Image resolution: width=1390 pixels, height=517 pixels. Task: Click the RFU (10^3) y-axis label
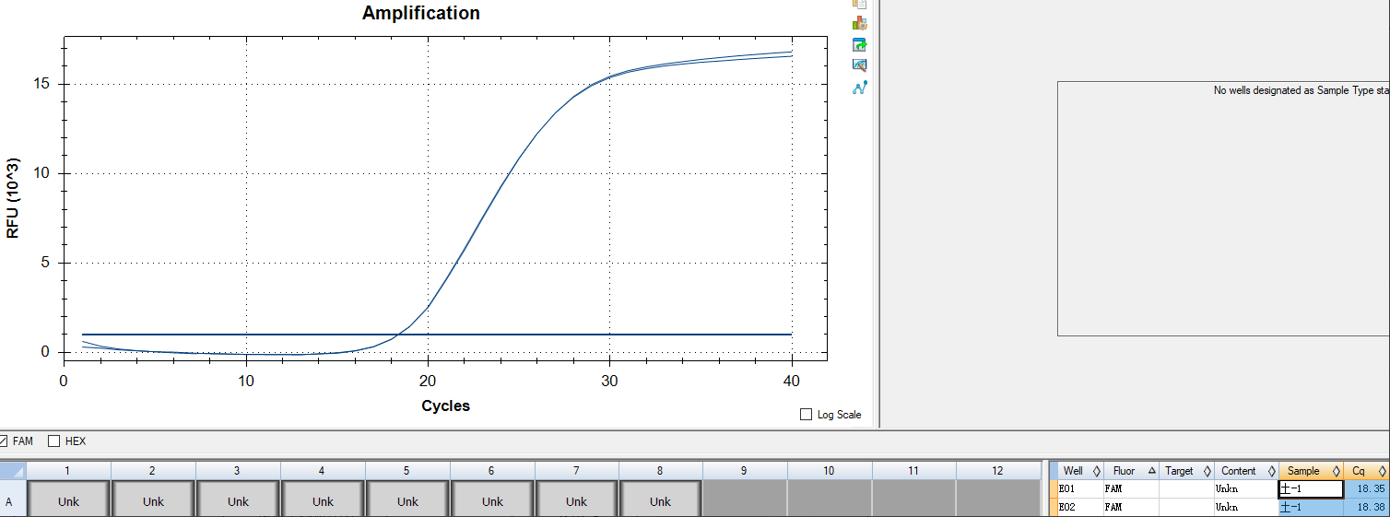click(x=13, y=199)
